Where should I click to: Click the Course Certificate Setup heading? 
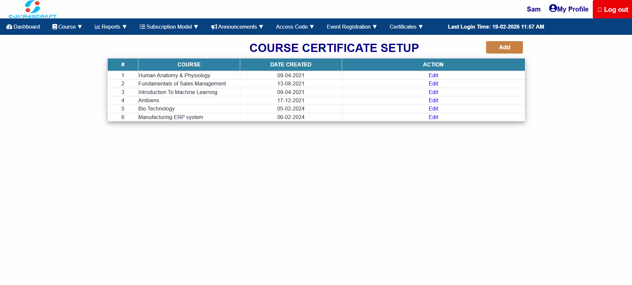334,48
